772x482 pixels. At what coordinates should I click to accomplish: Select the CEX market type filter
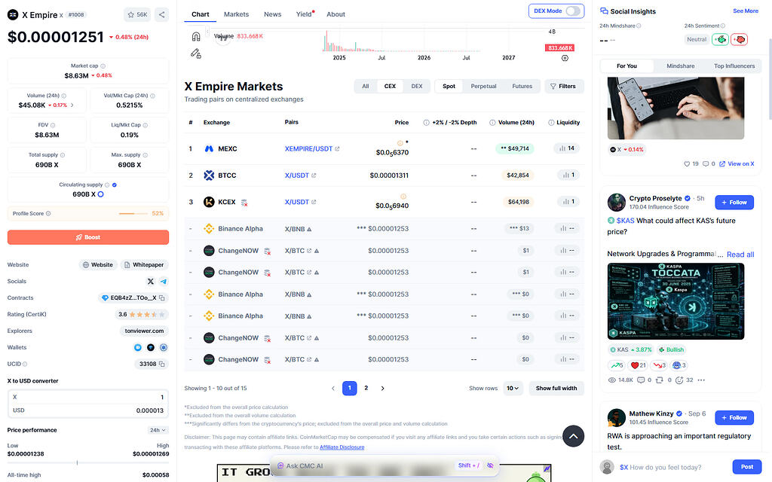click(x=390, y=86)
